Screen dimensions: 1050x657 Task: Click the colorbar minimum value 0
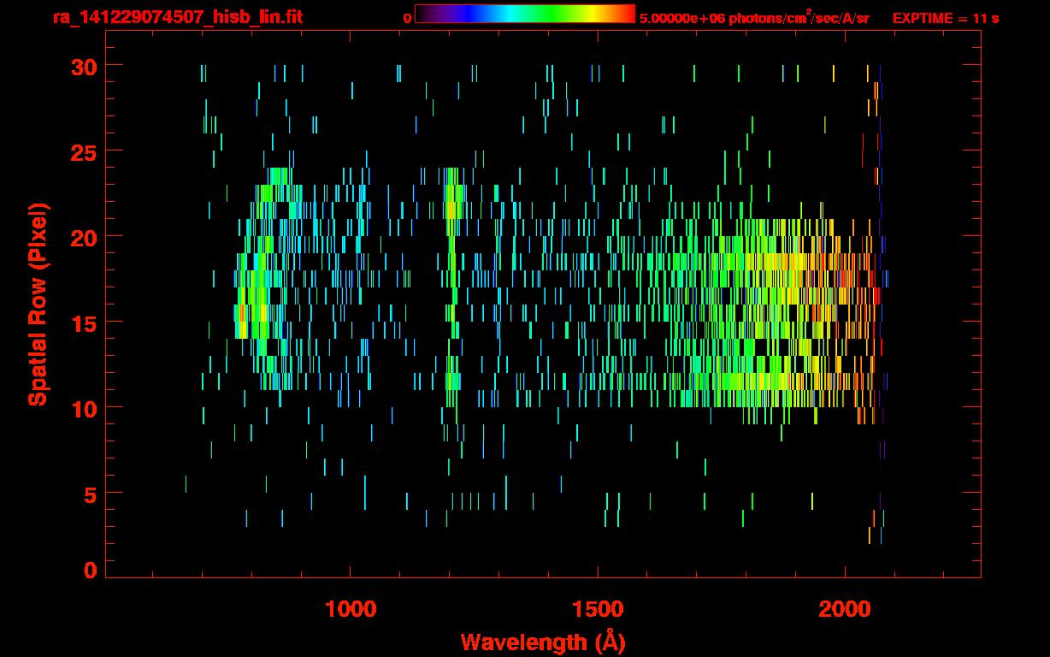click(407, 18)
